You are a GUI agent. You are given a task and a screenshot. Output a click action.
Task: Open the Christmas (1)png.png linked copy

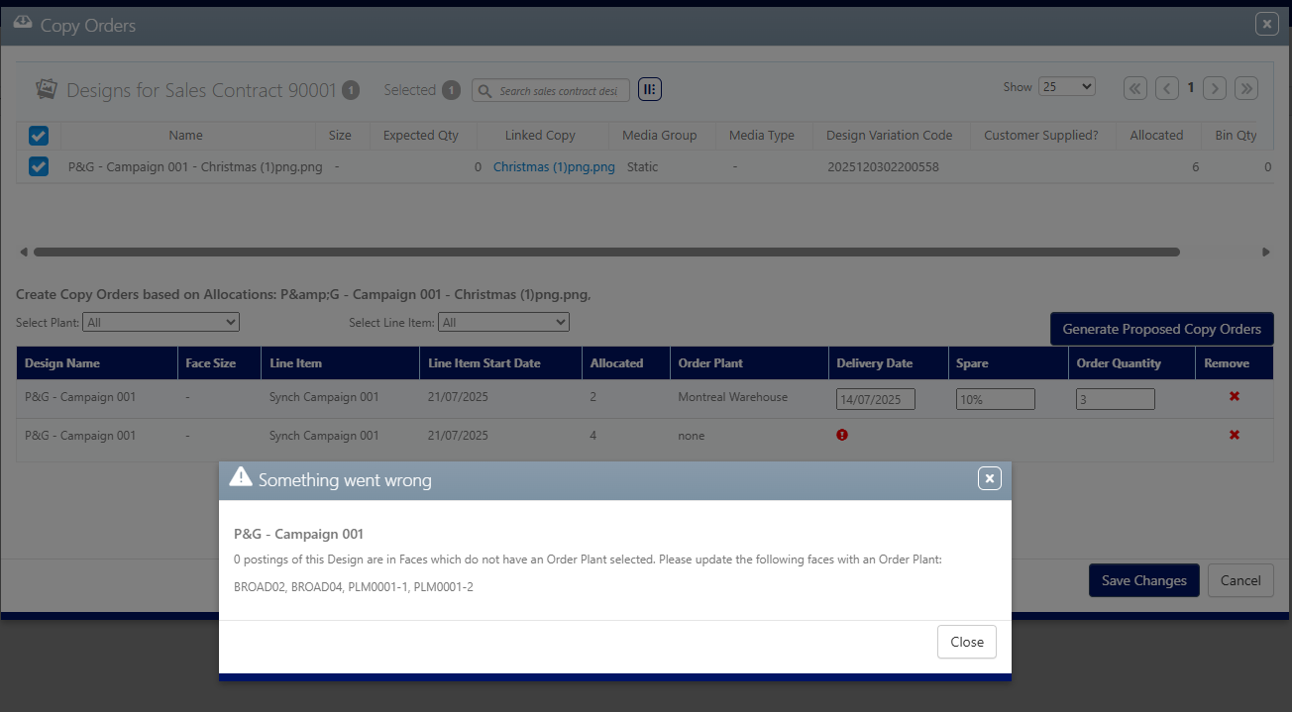tap(554, 167)
